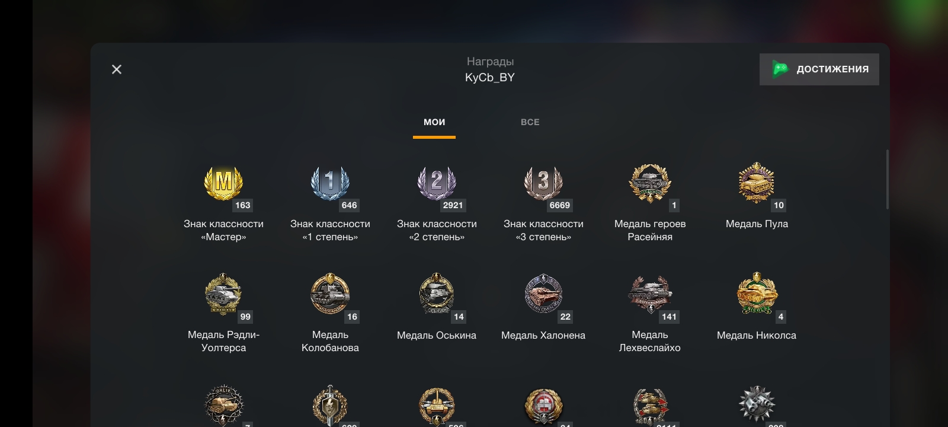Switch to the МОИ tab
The height and width of the screenshot is (427, 948).
(434, 122)
